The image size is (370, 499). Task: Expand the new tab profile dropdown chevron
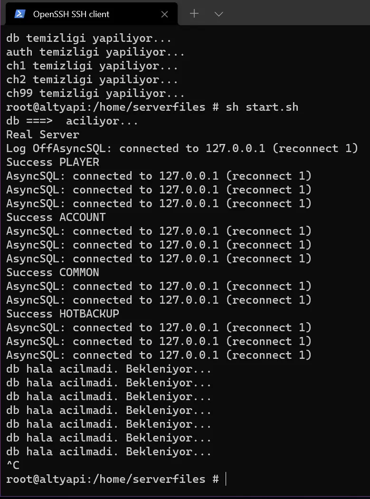click(x=218, y=14)
